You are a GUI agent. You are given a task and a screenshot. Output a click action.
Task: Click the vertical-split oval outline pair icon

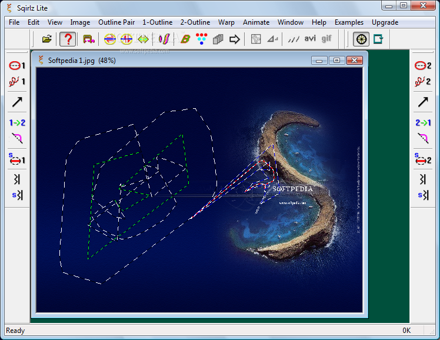pos(126,39)
